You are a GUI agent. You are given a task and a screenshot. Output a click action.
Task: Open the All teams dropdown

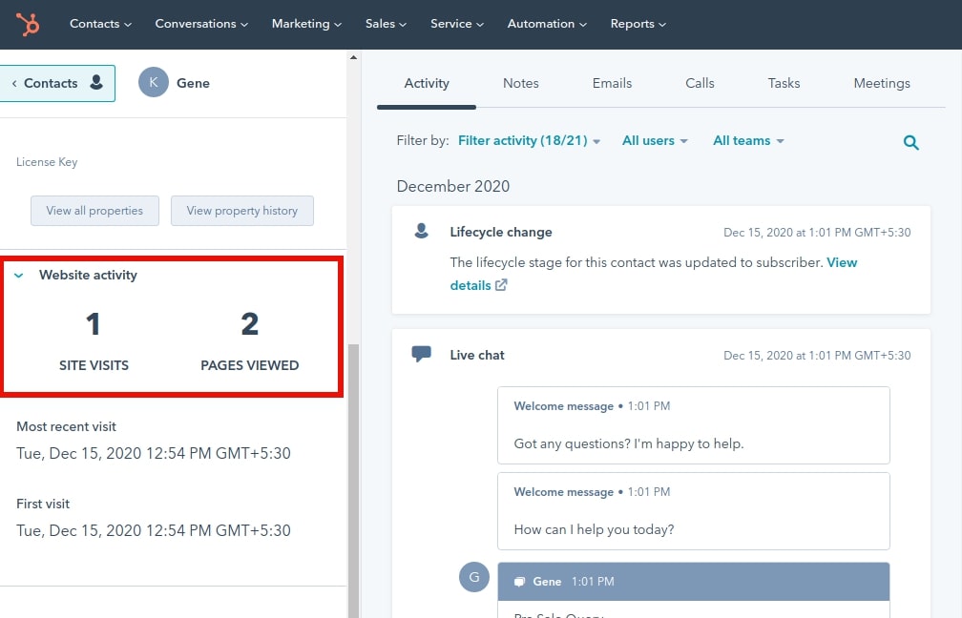748,140
